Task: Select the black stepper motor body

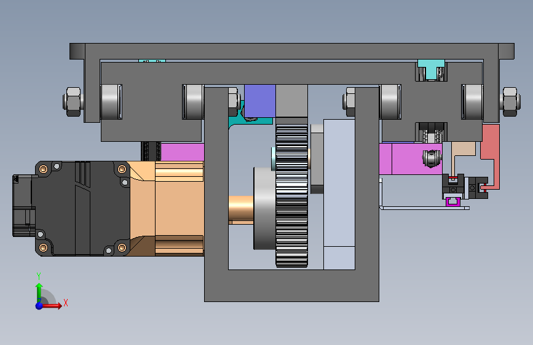Action: coord(81,209)
